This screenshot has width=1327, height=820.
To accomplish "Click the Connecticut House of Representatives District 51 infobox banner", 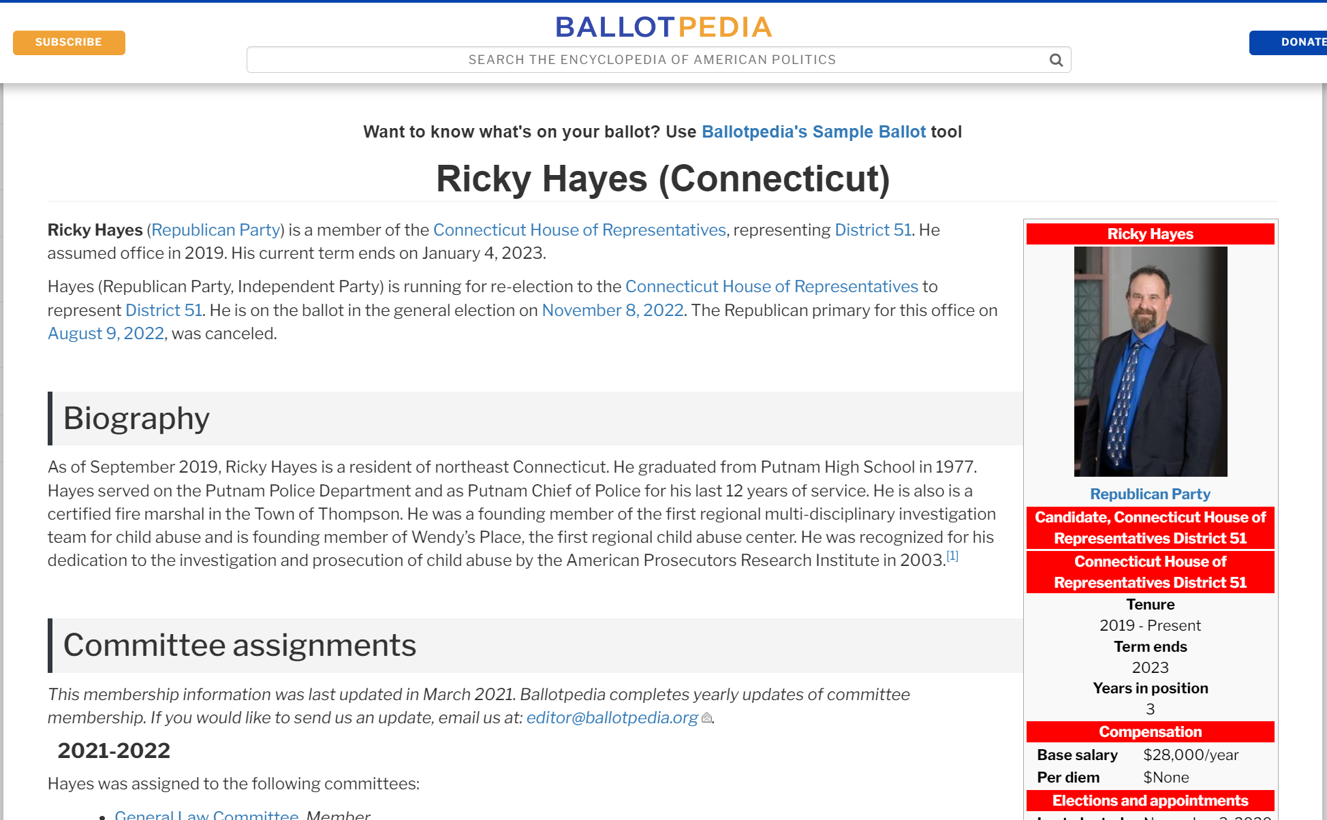I will (x=1150, y=572).
